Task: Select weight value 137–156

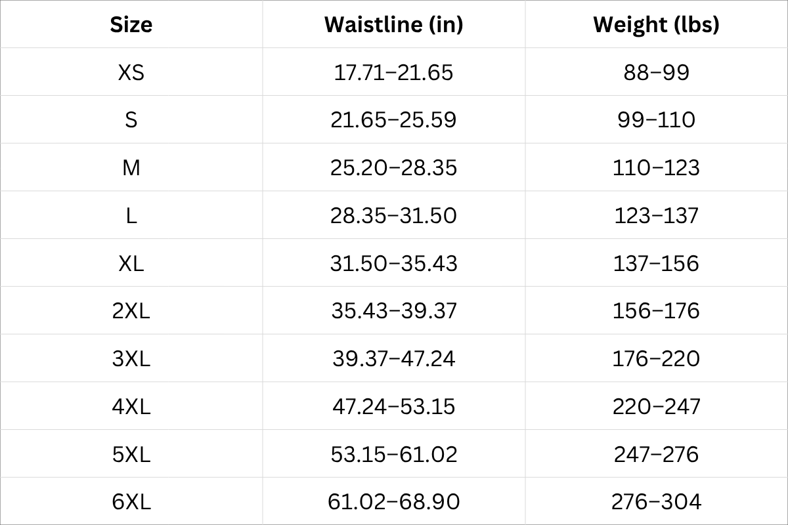Action: coord(656,264)
